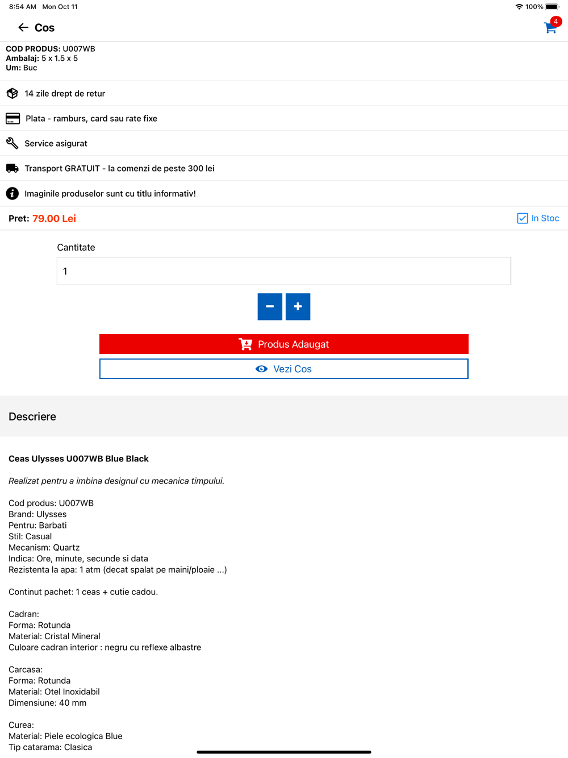Image resolution: width=568 pixels, height=758 pixels.
Task: Tap 'Tip catarama: Clasica' line
Action: click(50, 747)
